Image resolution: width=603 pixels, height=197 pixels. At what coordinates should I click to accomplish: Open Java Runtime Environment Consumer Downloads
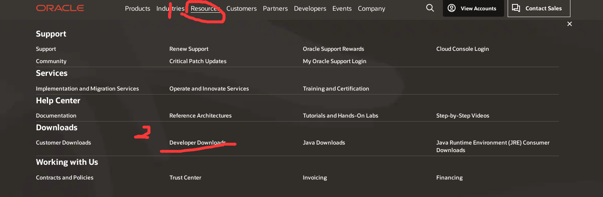tap(493, 146)
